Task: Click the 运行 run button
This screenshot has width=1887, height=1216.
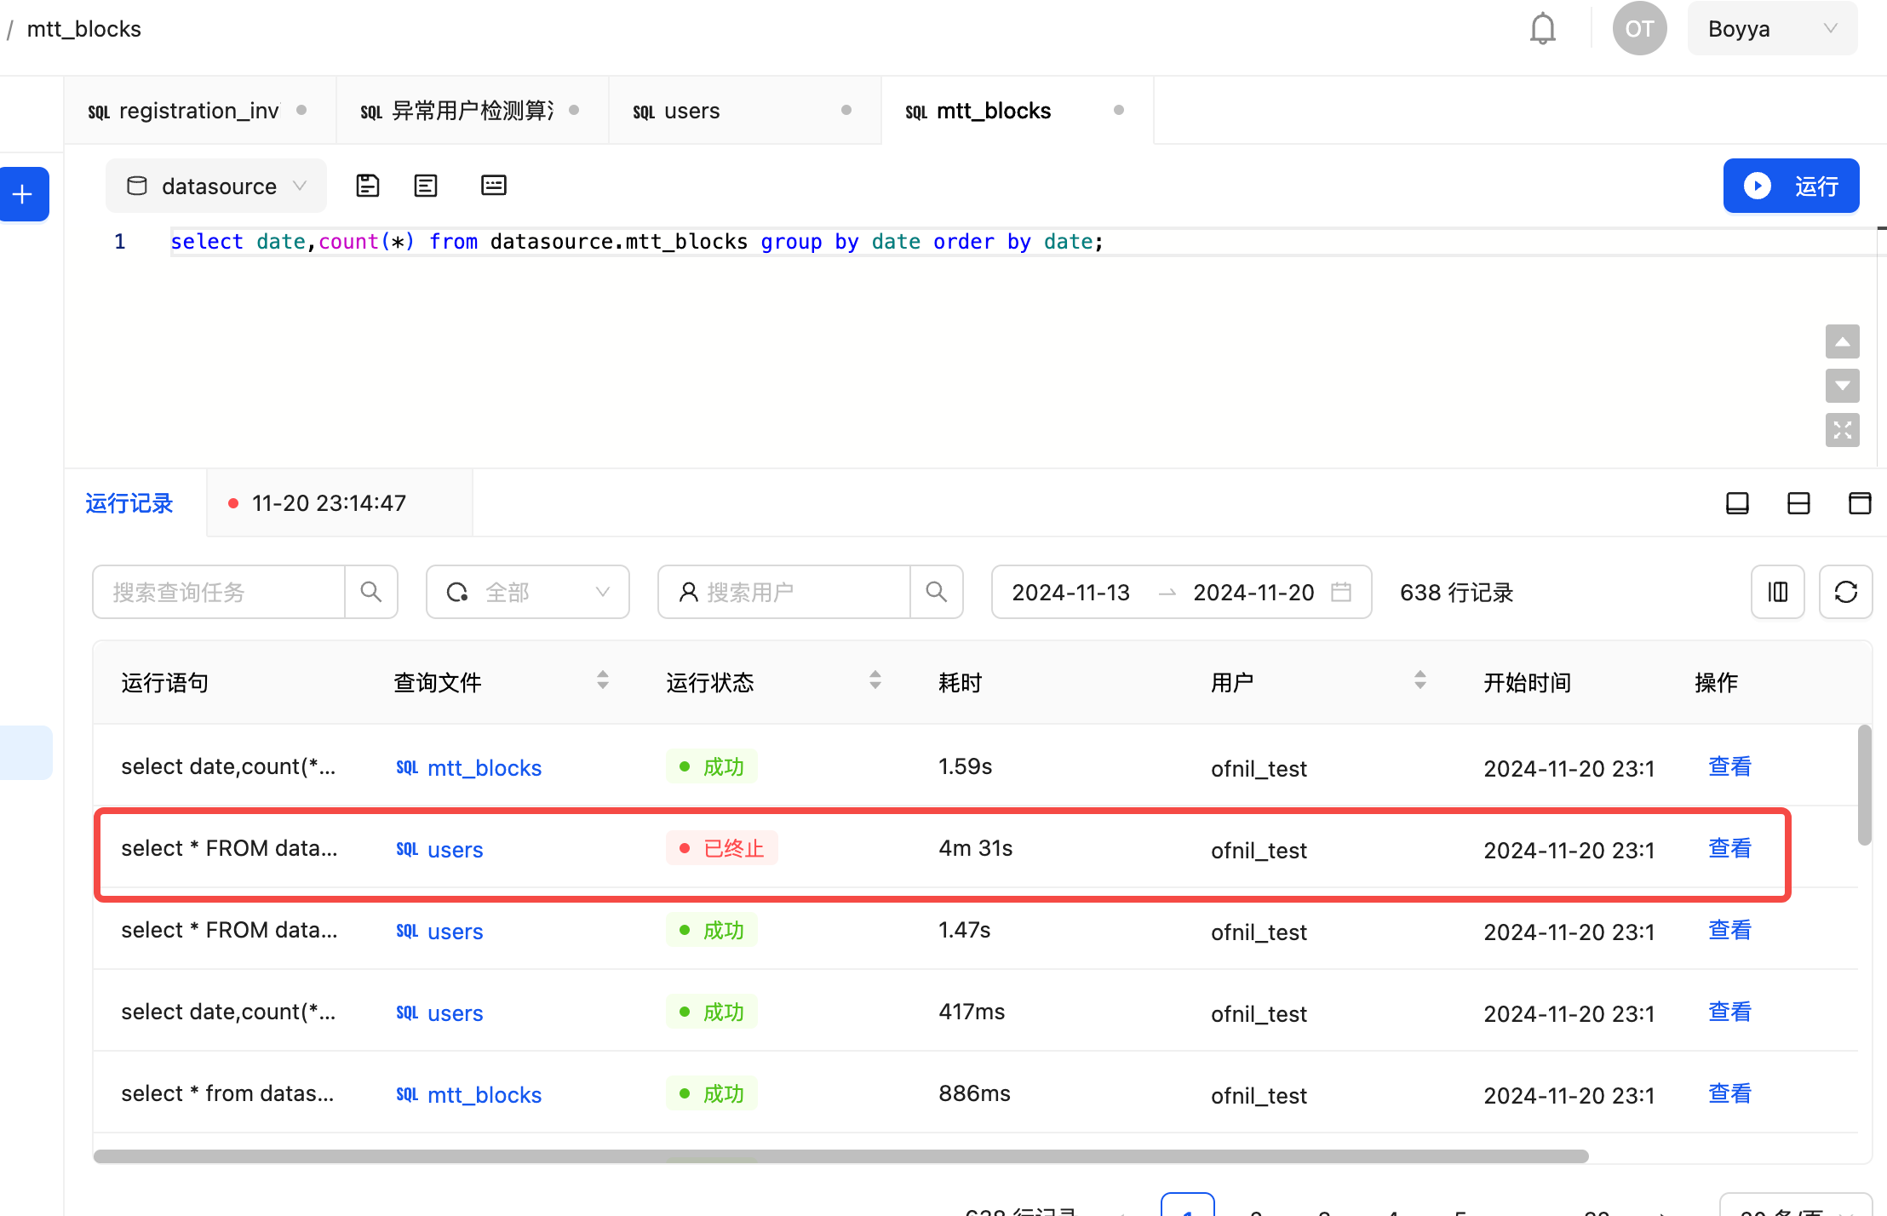Action: tap(1791, 186)
